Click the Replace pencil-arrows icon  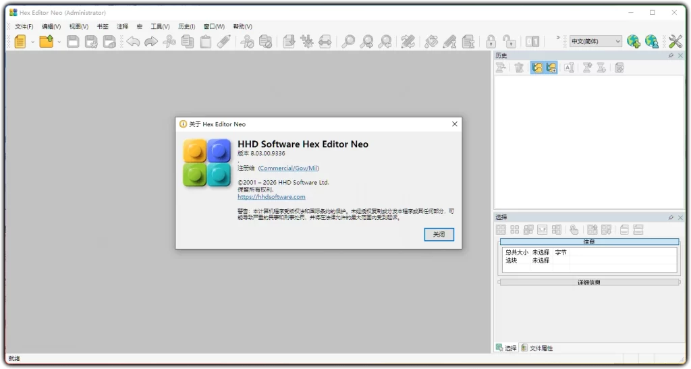pos(408,41)
